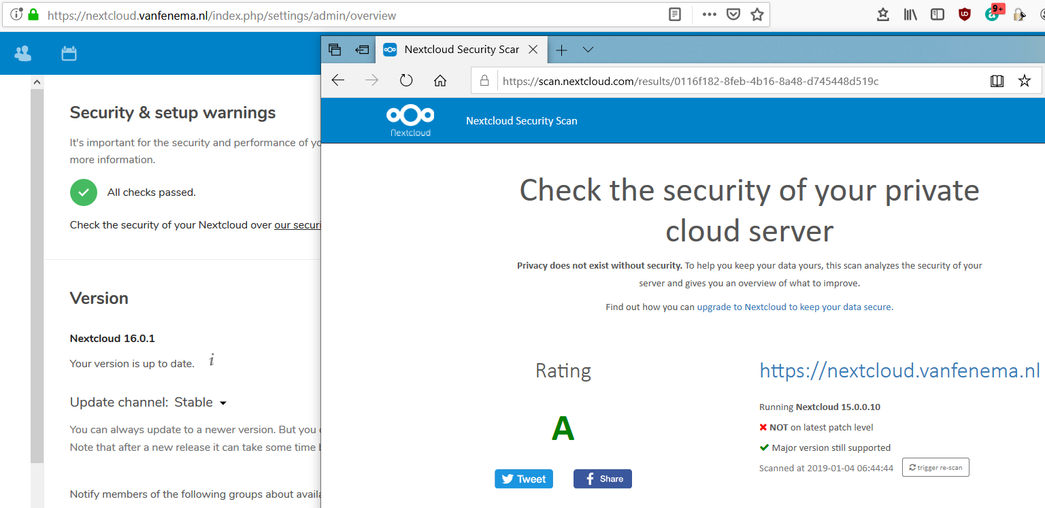Show Firefox sidebars icon

938,14
